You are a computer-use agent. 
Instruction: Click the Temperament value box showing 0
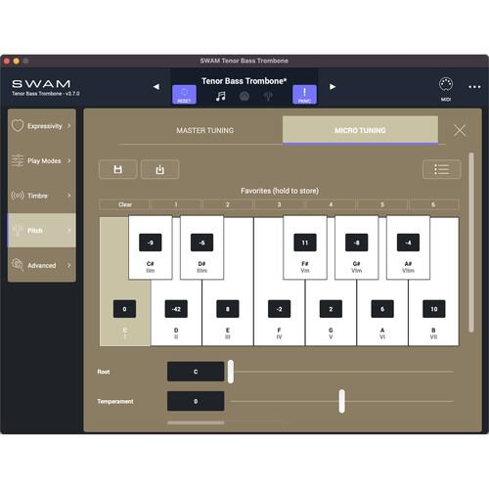(x=196, y=401)
